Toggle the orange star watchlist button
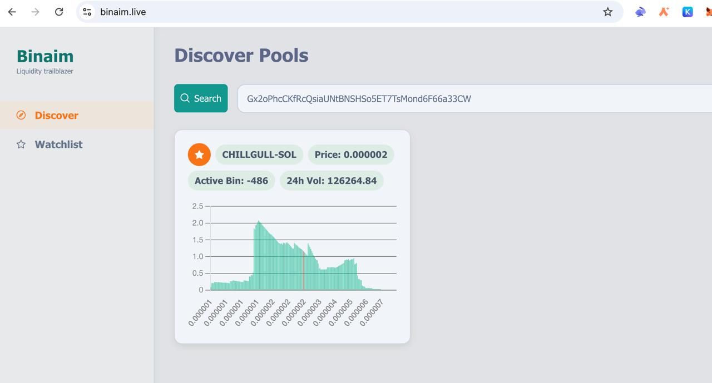This screenshot has width=712, height=383. click(199, 155)
